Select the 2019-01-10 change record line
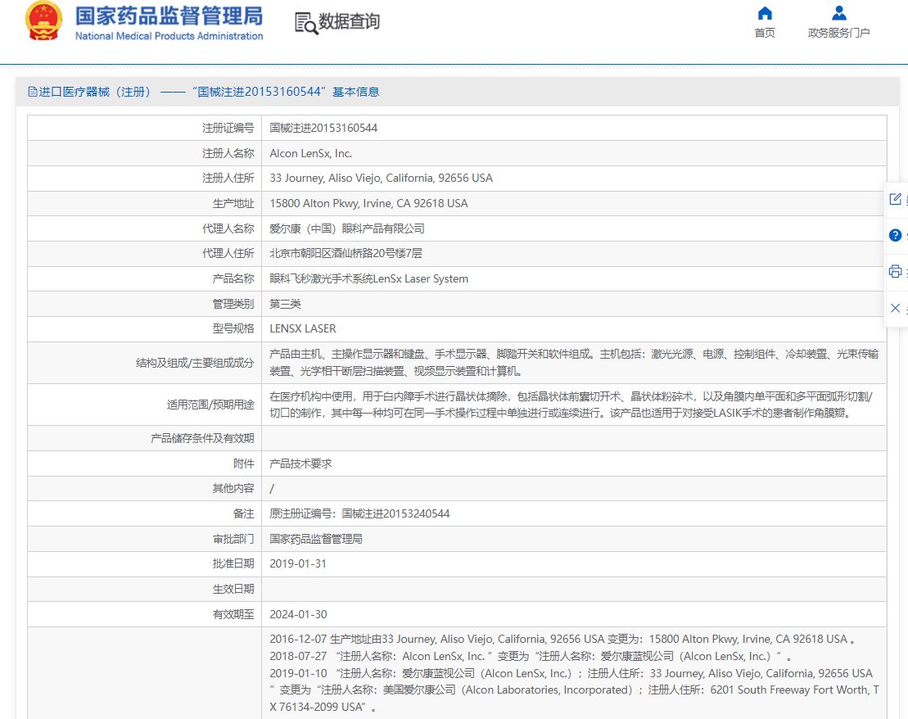The height and width of the screenshot is (719, 908). (x=575, y=690)
